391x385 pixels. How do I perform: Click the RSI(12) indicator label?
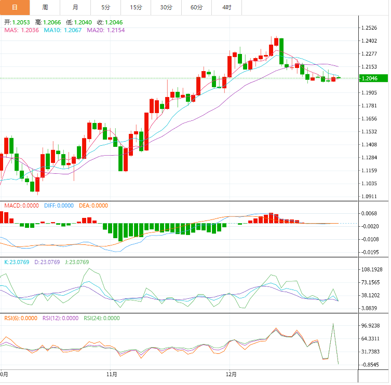pyautogui.click(x=60, y=318)
